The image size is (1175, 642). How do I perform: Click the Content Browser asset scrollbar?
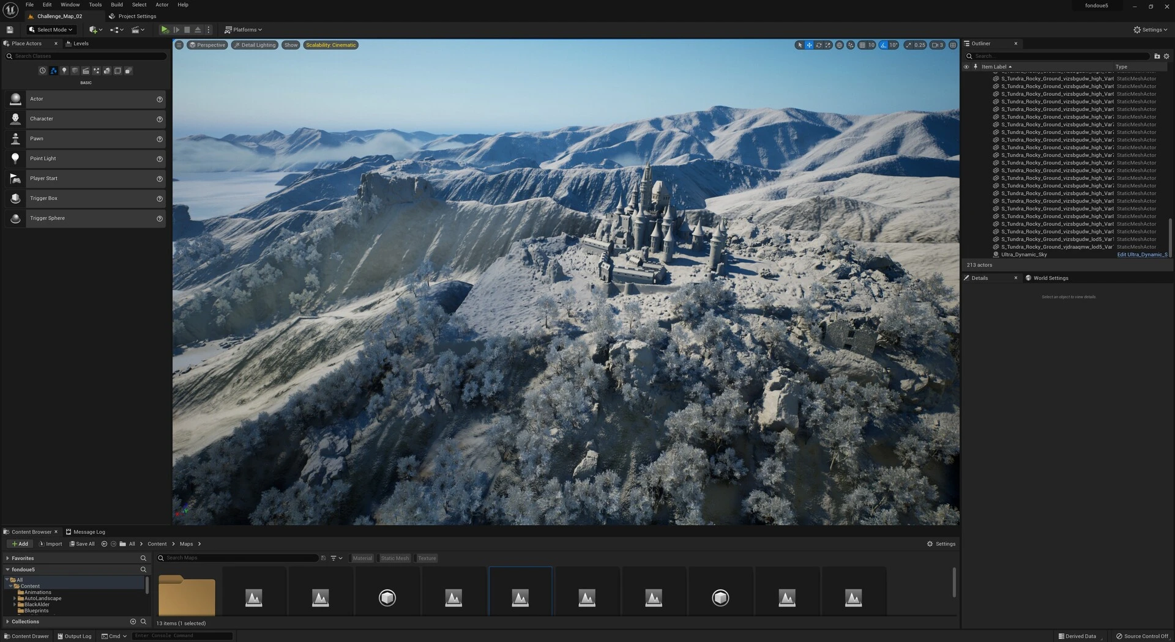[x=954, y=582]
